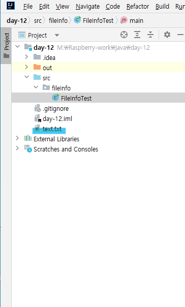Click the locate/select opened file crosshair icon
Screen dimensions: 185x307
(x=124, y=35)
